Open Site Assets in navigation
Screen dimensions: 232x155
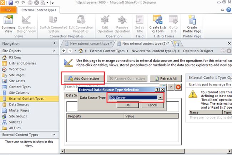click(17, 81)
